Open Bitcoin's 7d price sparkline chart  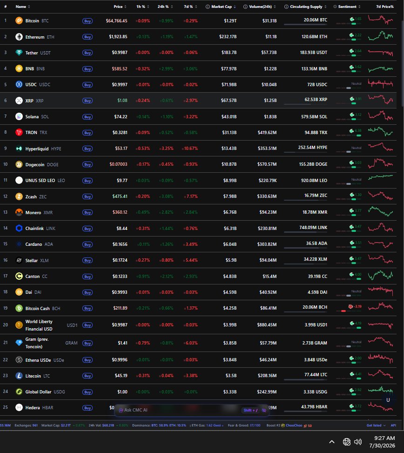380,20
